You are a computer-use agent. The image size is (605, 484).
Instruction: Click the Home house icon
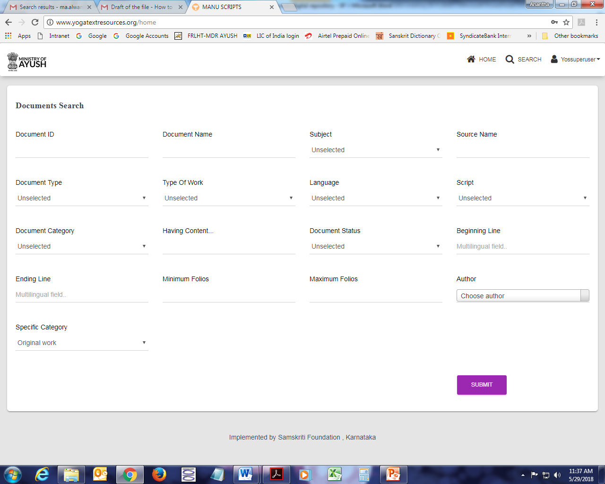tap(471, 59)
